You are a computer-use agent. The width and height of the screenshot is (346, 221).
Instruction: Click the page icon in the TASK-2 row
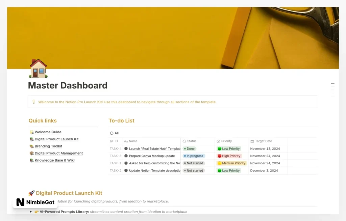(126, 170)
